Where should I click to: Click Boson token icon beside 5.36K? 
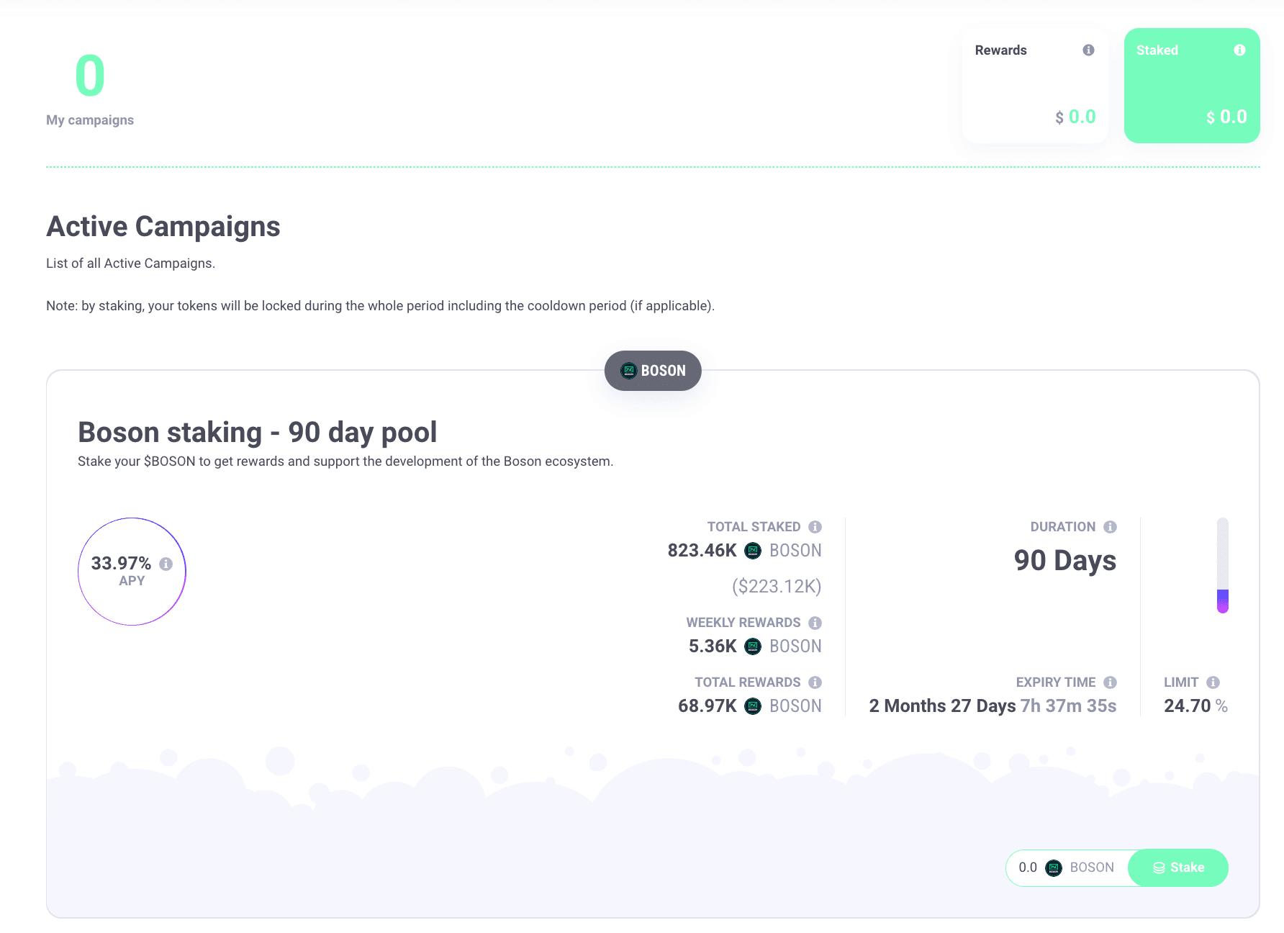(753, 646)
